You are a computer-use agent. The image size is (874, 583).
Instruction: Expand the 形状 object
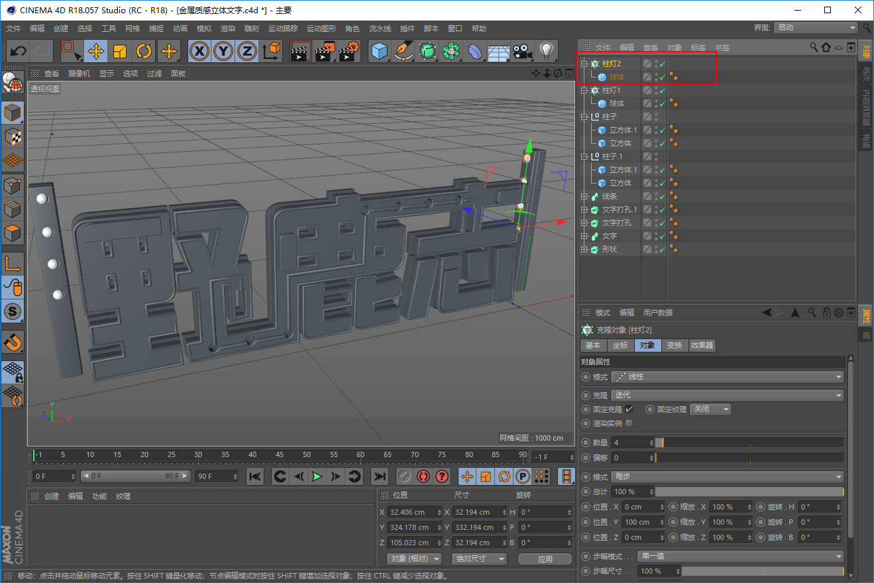point(584,250)
